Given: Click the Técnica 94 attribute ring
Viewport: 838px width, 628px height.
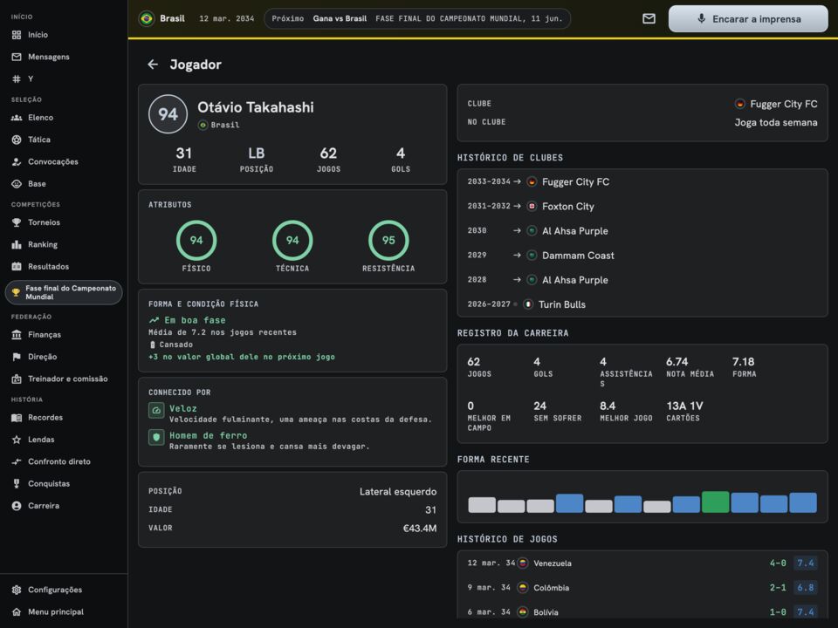Looking at the screenshot, I should pos(292,241).
